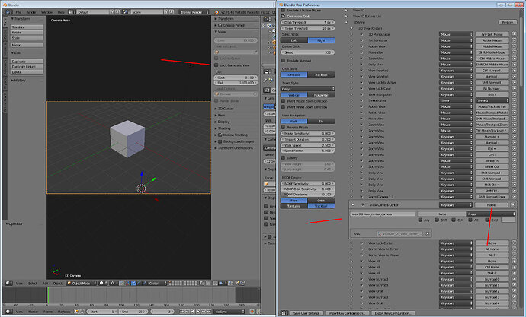
Task: Select the scale manipulator icon
Action: [145, 284]
